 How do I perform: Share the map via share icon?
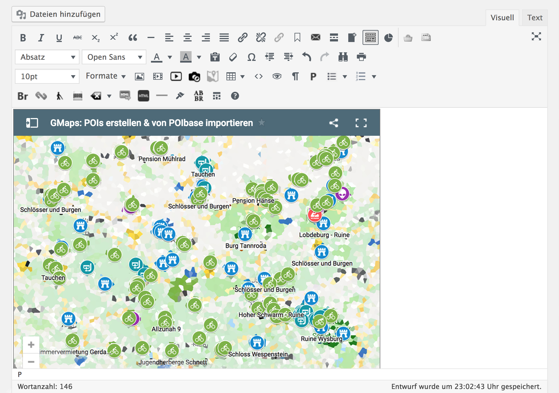pyautogui.click(x=334, y=123)
